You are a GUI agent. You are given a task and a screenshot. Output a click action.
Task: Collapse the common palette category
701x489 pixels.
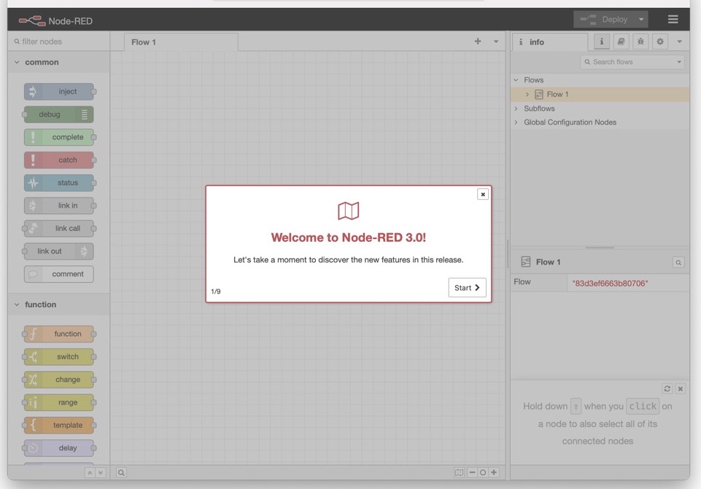58,62
